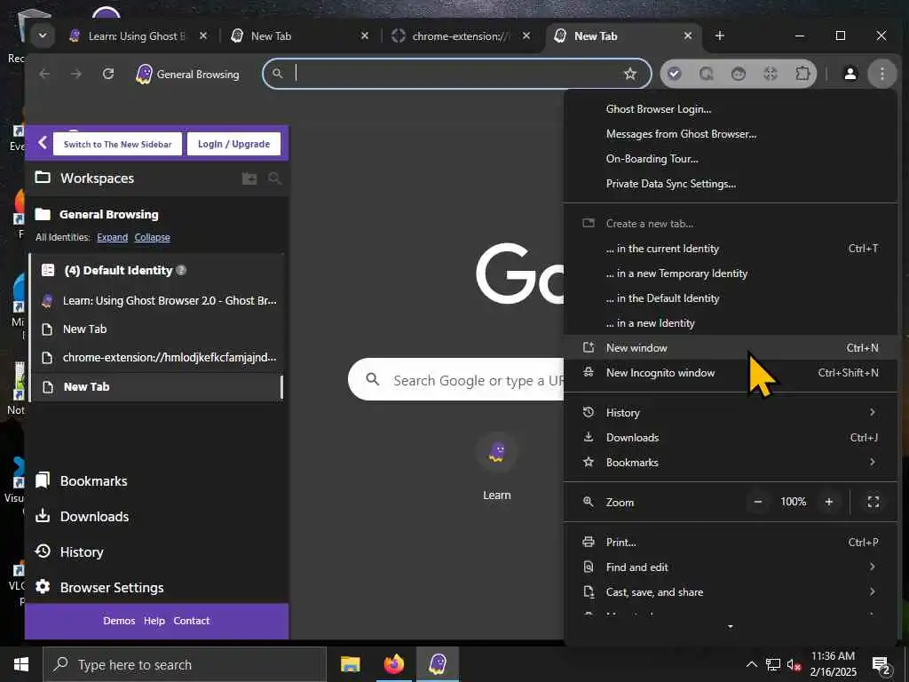This screenshot has width=909, height=682.
Task: Open the tab search dropdown arrow
Action: click(43, 36)
